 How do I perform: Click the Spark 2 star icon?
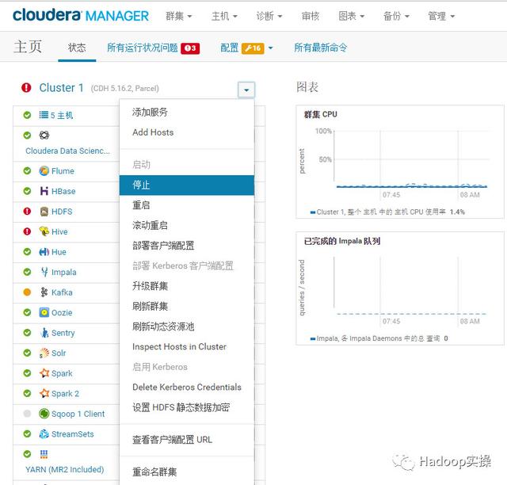(44, 393)
